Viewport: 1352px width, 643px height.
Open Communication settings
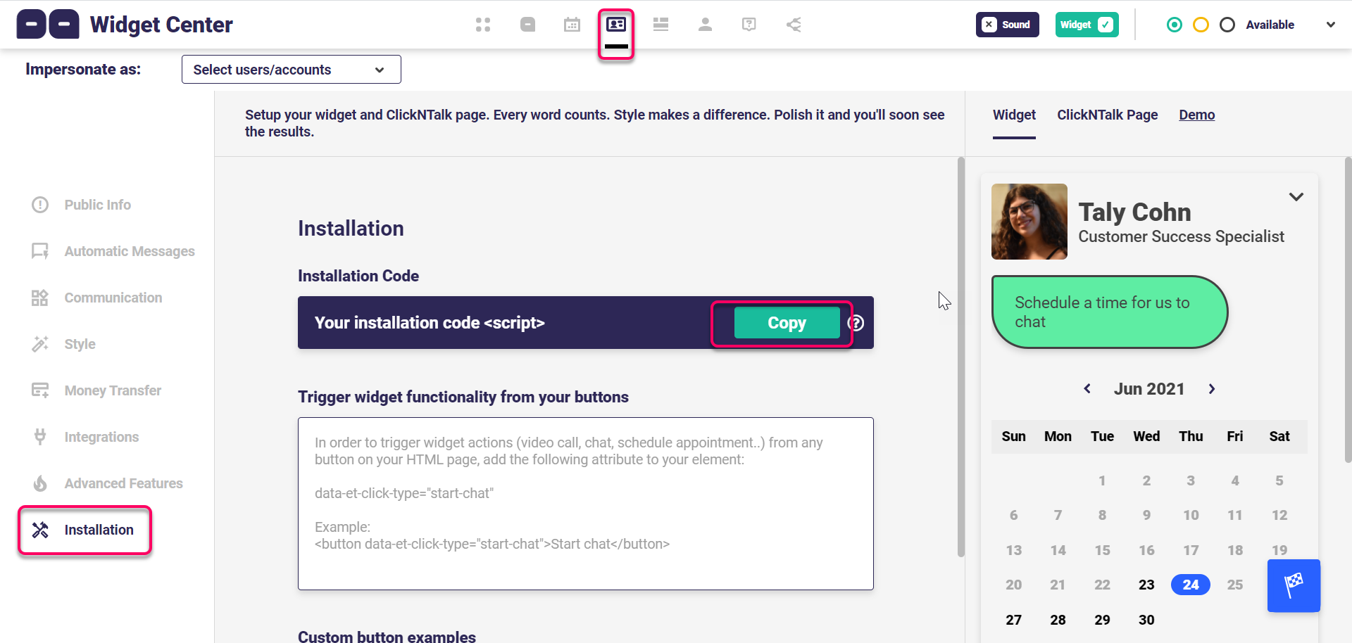pyautogui.click(x=97, y=298)
